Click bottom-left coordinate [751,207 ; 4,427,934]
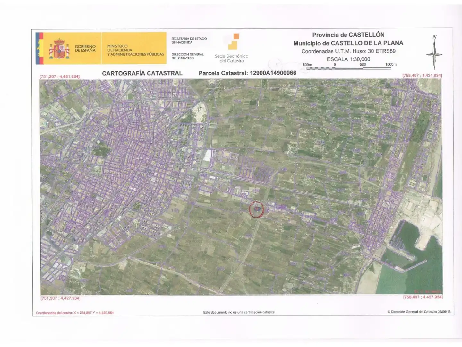The height and width of the screenshot is (347, 462). (60, 298)
